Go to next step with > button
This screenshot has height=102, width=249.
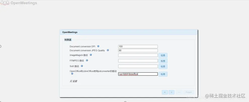(x=172, y=92)
